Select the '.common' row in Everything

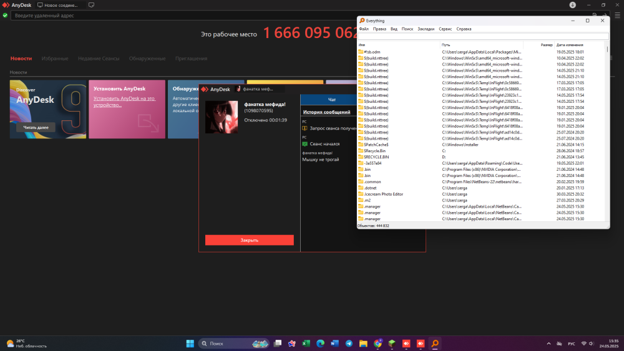(481, 181)
